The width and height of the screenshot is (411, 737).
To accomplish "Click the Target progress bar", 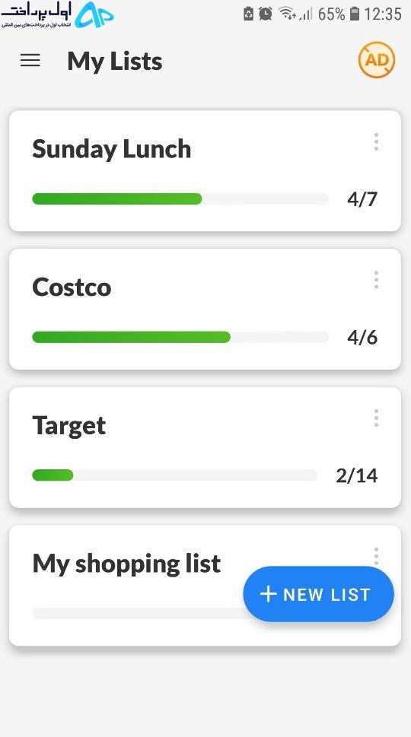I will (x=174, y=475).
